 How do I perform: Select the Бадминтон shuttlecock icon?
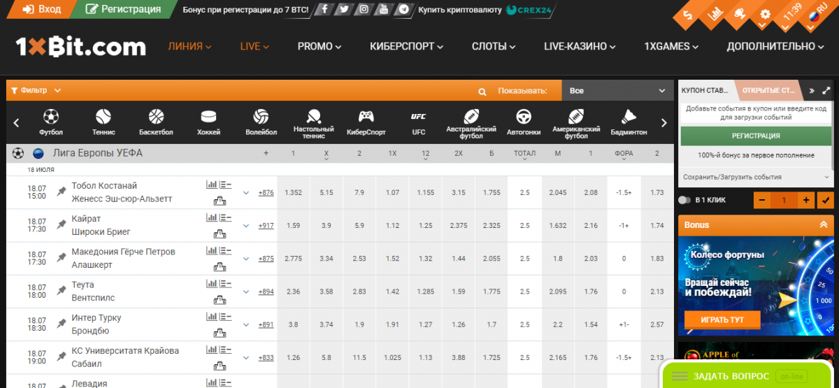pos(629,122)
